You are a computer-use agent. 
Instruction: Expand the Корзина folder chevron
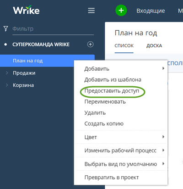click(7, 85)
